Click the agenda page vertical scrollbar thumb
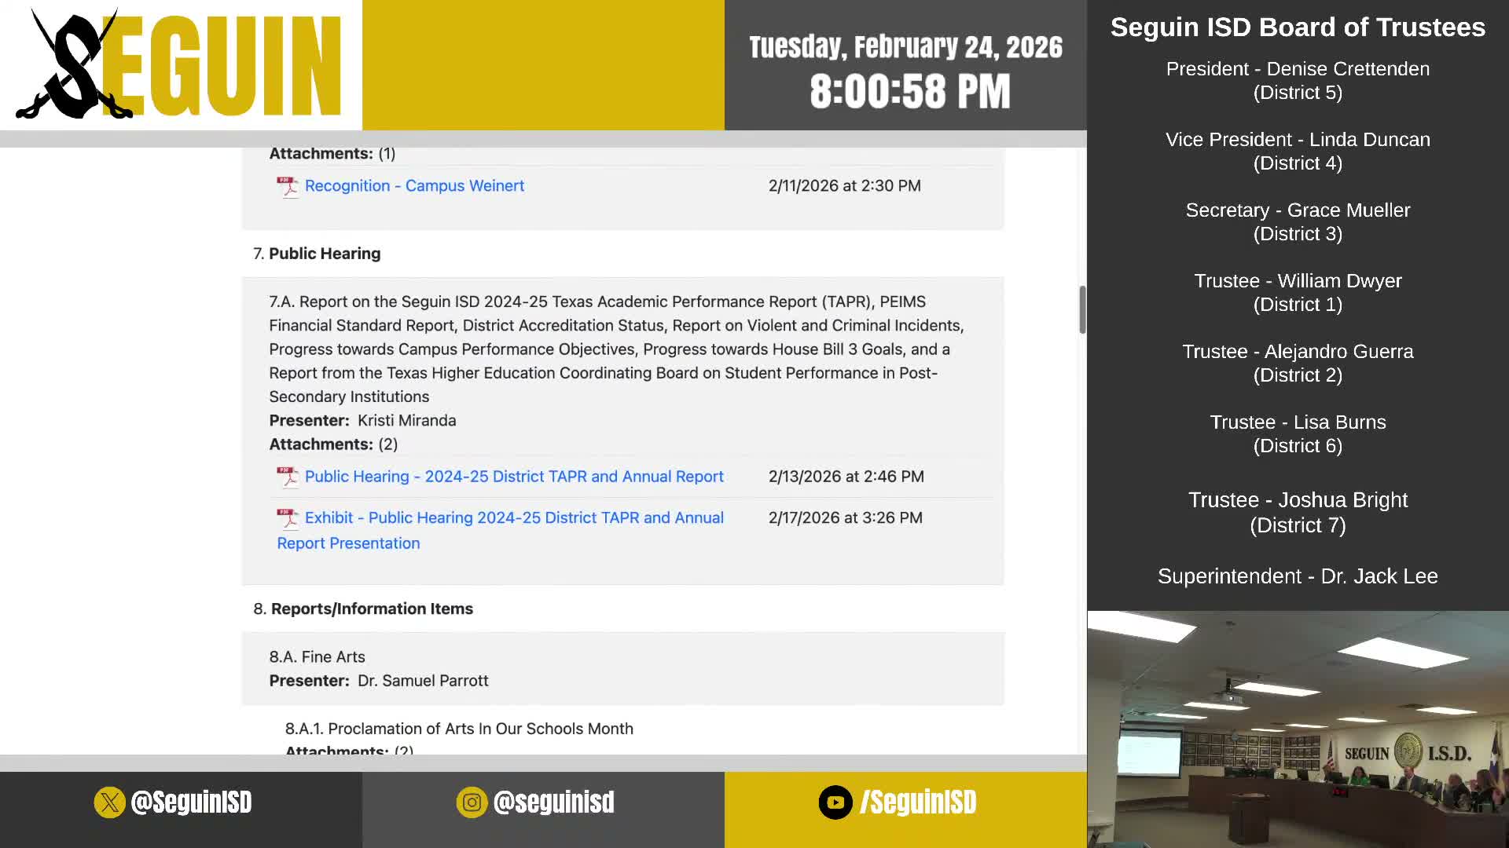Viewport: 1509px width, 848px height. [x=1082, y=309]
